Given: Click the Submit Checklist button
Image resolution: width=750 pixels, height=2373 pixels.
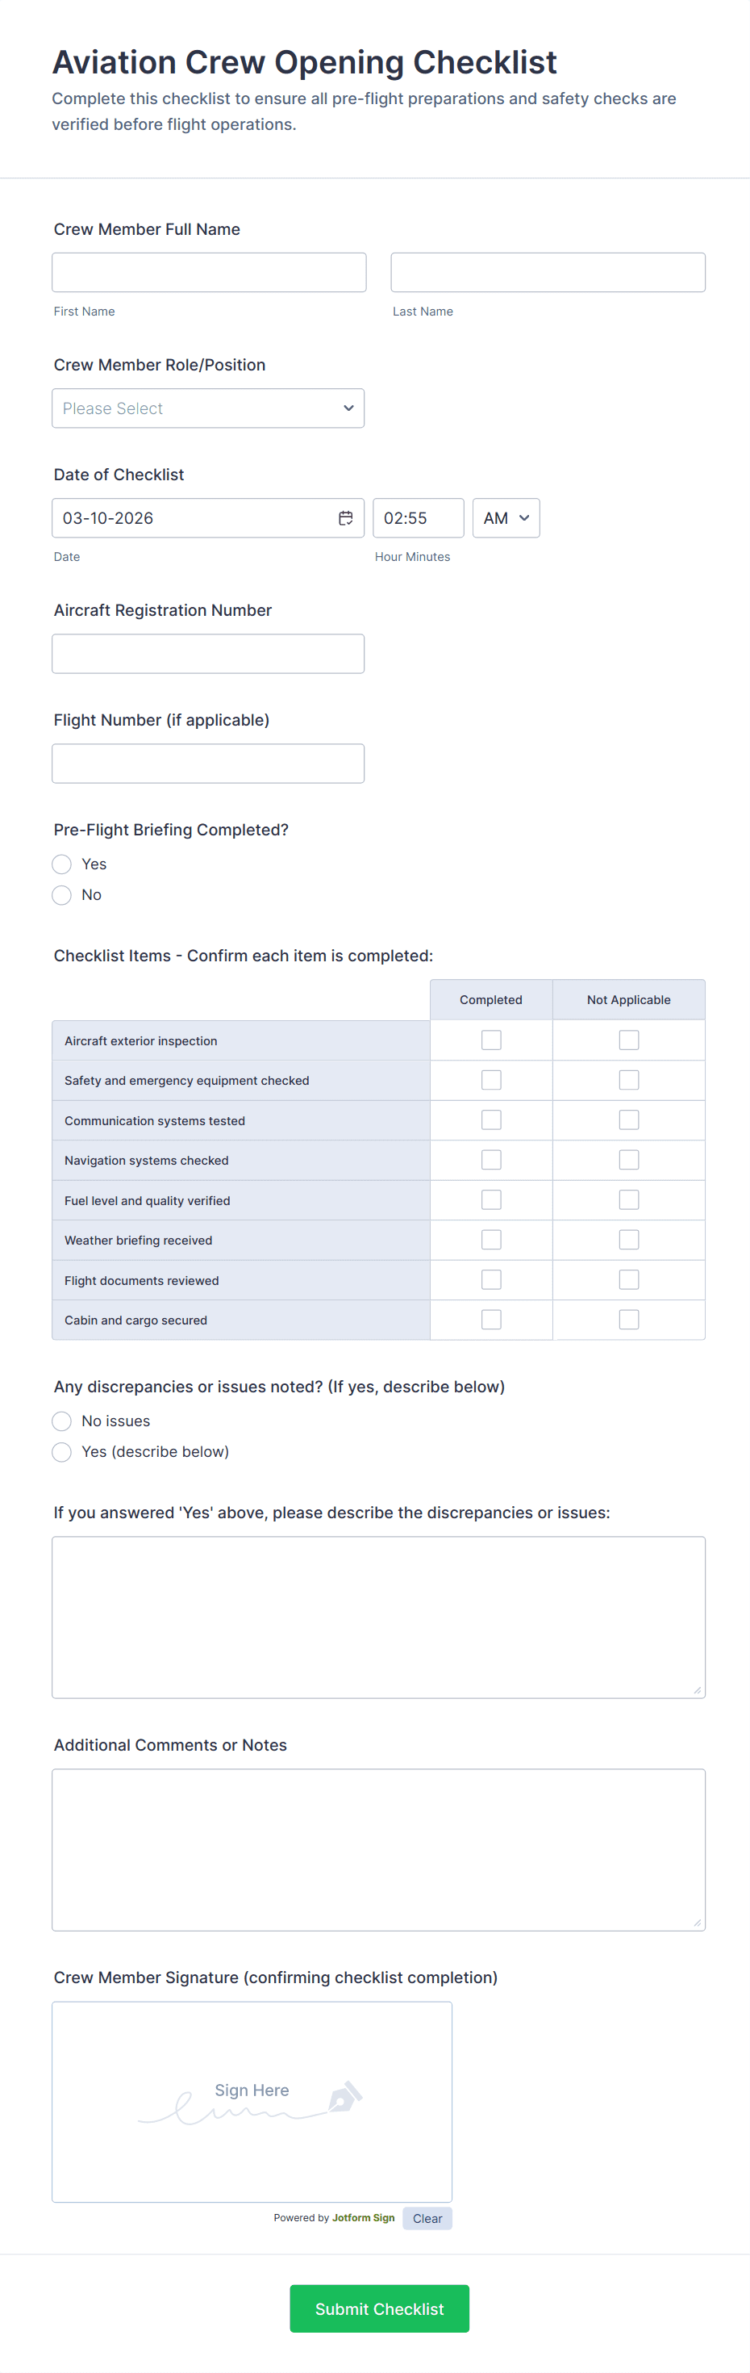Looking at the screenshot, I should [379, 2308].
